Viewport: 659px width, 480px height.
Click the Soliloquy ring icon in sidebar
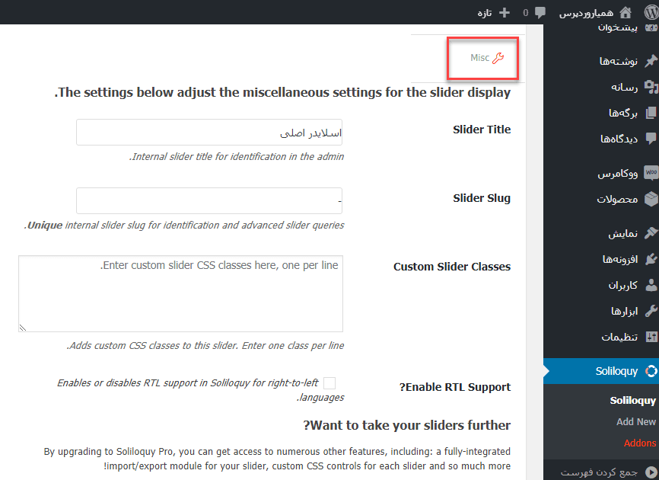tap(651, 371)
